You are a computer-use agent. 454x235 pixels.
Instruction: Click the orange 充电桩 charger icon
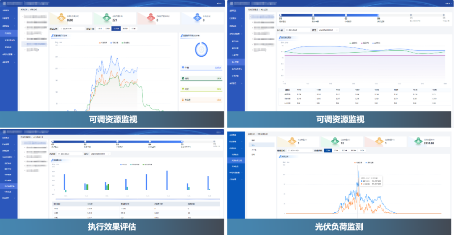183,100
